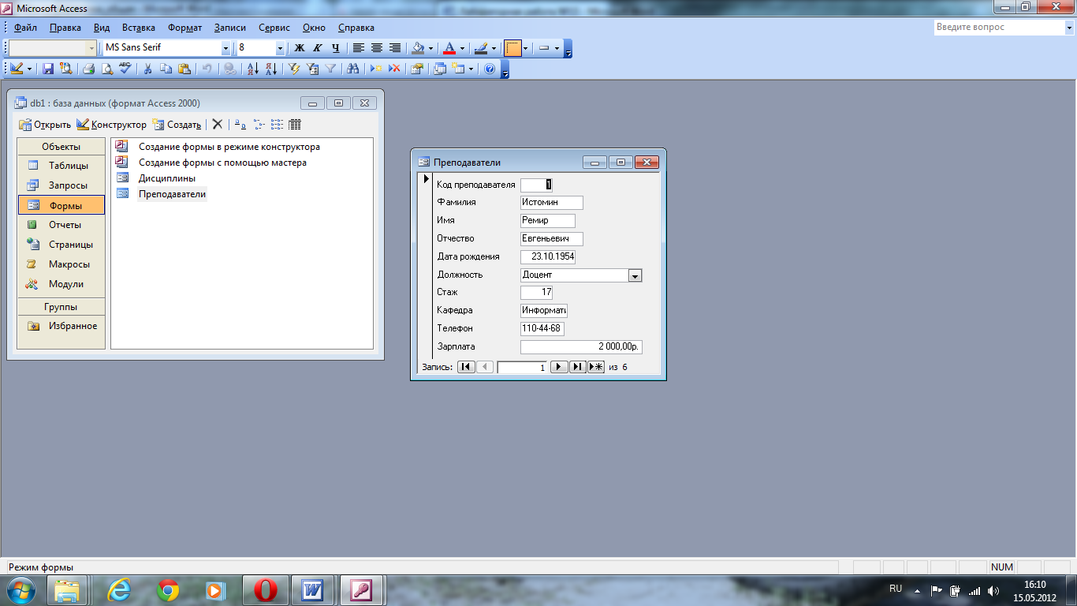Click the Save (floppy disk) toolbar icon
The height and width of the screenshot is (606, 1077).
point(48,69)
